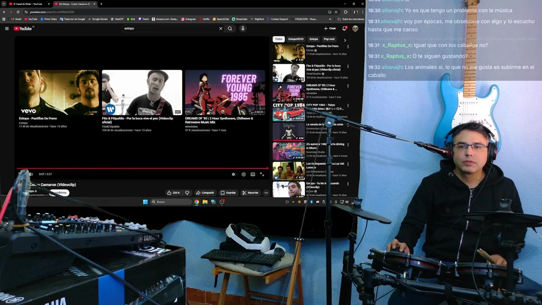
Task: Open the YouTube notifications bell
Action: (x=345, y=28)
